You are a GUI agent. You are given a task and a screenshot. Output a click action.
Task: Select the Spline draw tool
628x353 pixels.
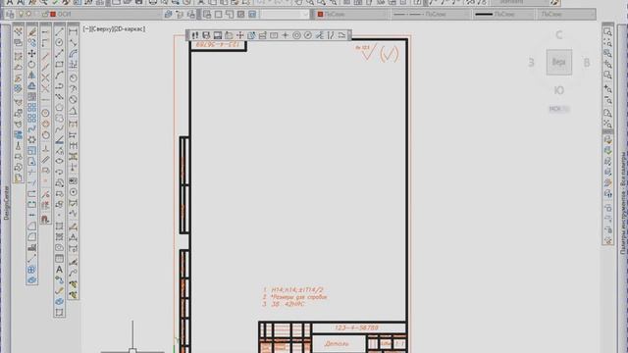[59, 128]
